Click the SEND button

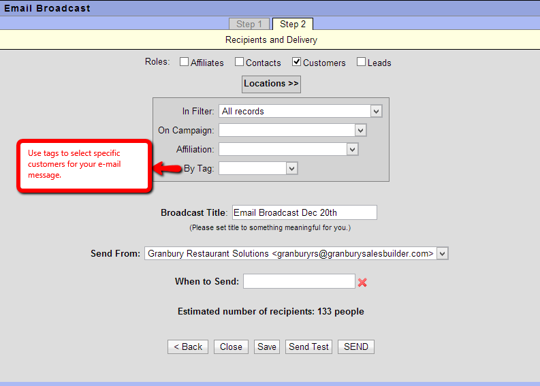click(356, 347)
